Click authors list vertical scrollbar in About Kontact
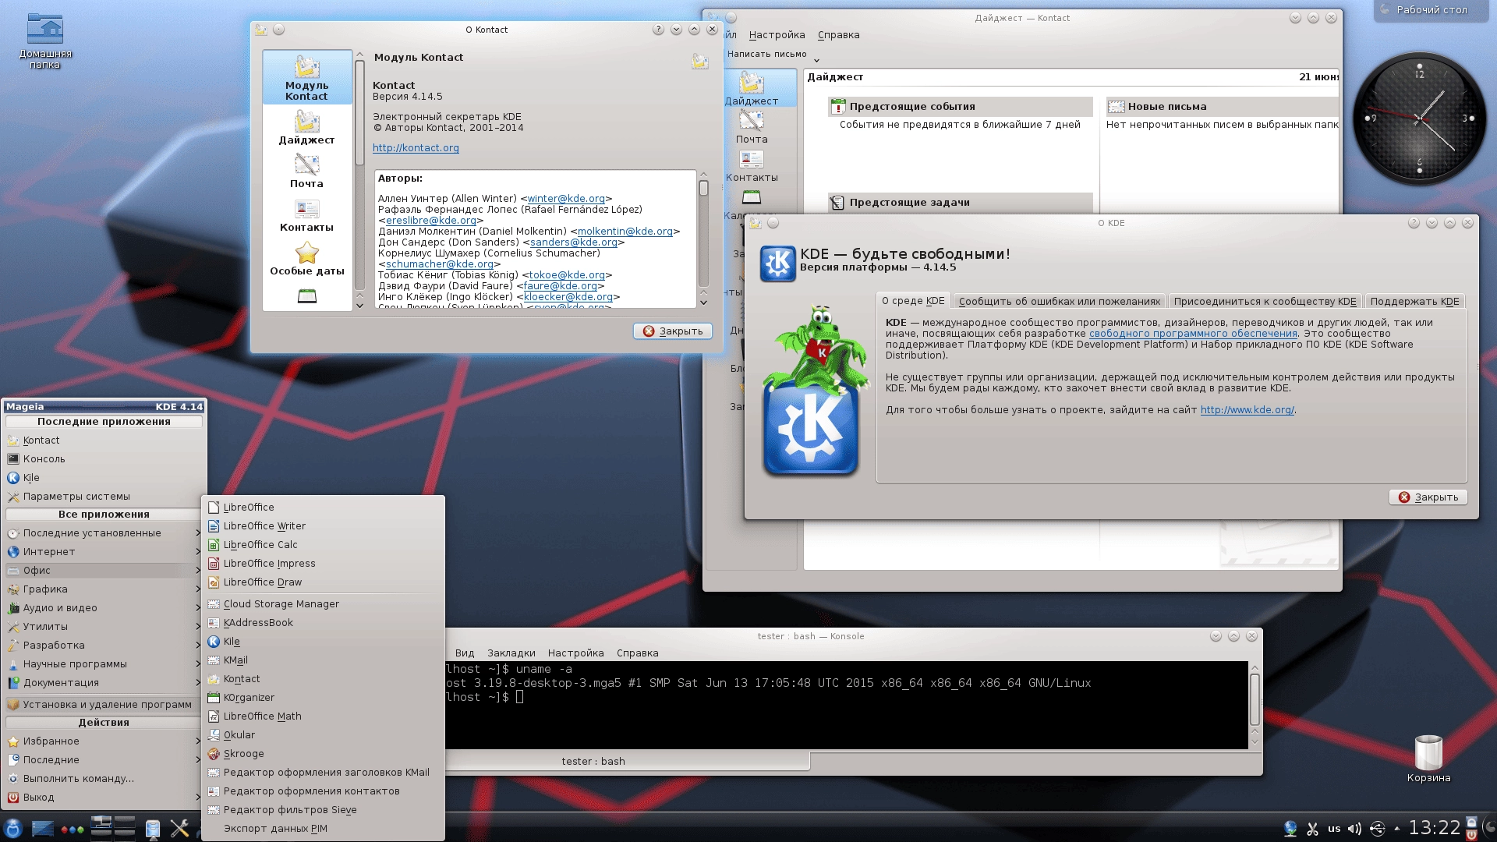The height and width of the screenshot is (842, 1497). (703, 239)
